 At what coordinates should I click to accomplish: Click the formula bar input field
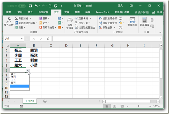106,39
